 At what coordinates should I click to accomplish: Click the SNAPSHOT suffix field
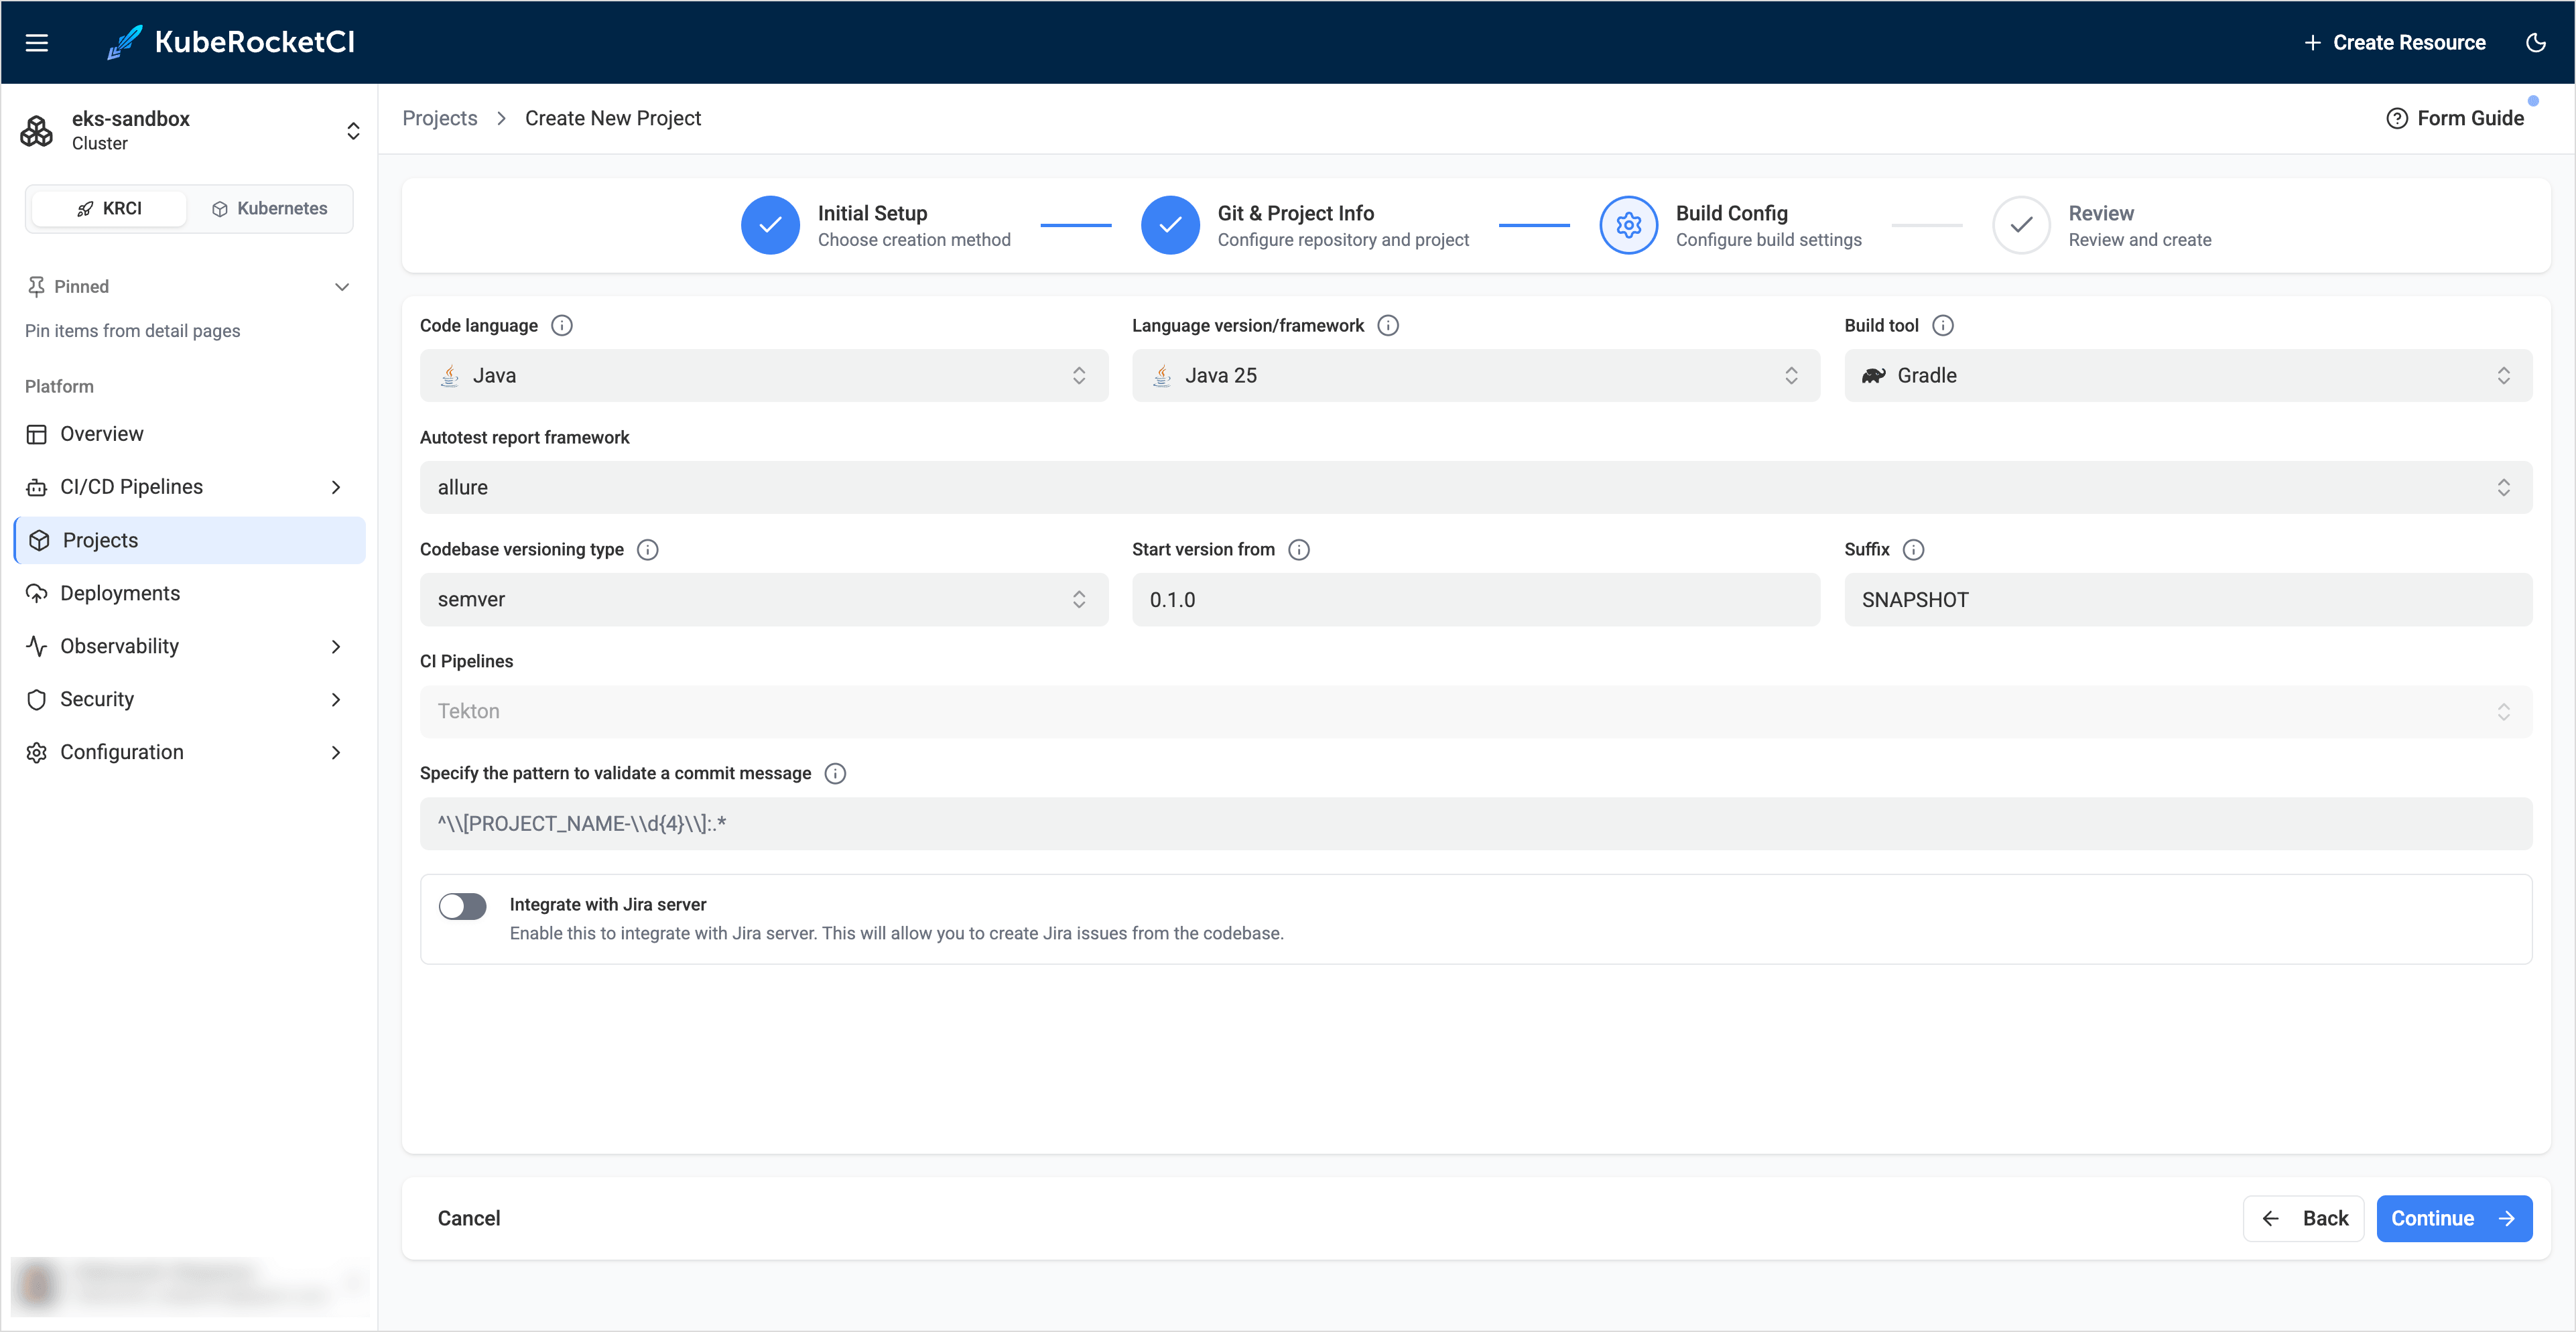pos(2188,600)
